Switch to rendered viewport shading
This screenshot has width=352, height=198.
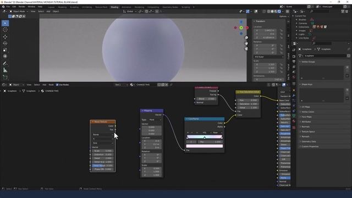pos(279,11)
